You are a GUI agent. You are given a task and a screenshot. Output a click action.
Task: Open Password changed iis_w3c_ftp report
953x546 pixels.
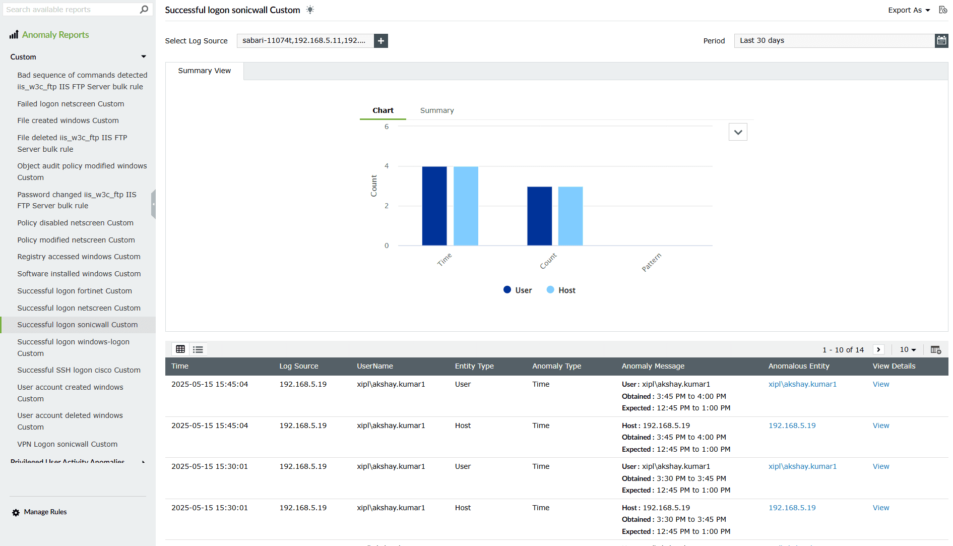tap(77, 200)
